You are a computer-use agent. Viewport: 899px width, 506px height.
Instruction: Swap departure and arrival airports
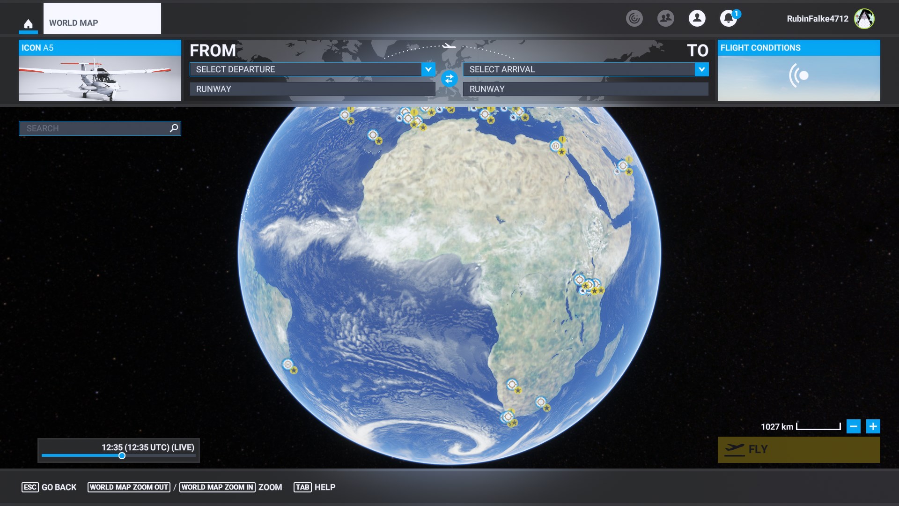click(449, 79)
